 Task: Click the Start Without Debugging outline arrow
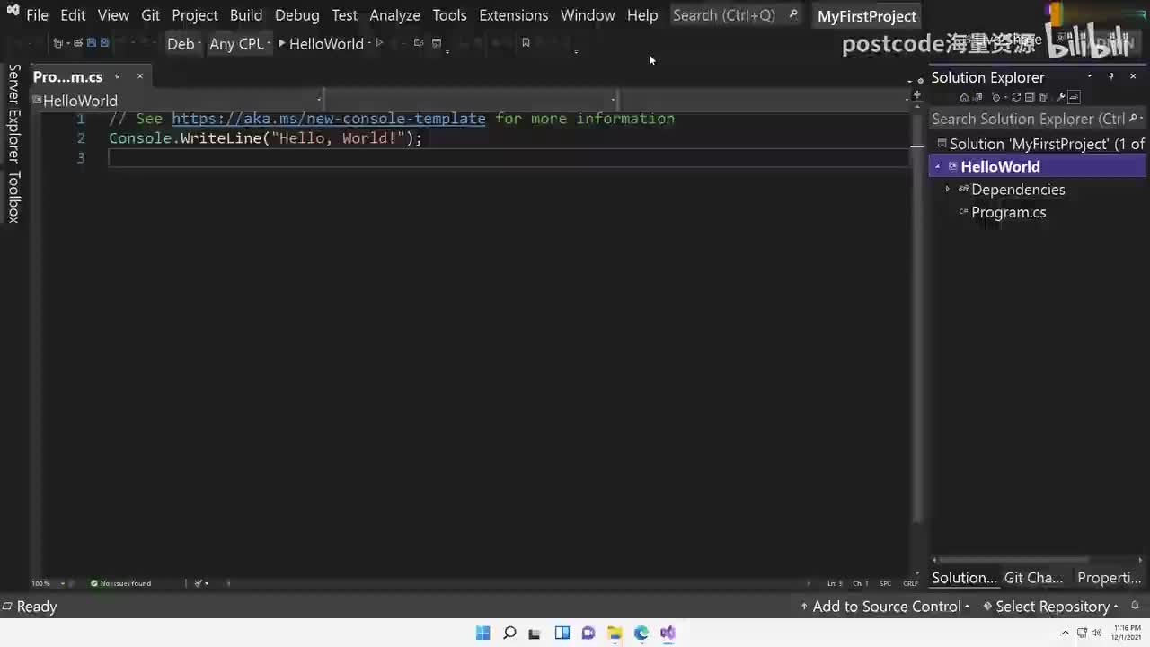pos(379,43)
